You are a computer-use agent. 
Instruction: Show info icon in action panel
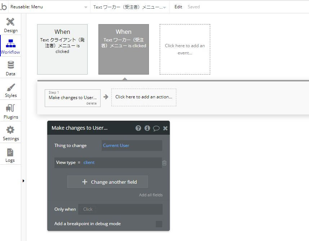[x=147, y=128]
